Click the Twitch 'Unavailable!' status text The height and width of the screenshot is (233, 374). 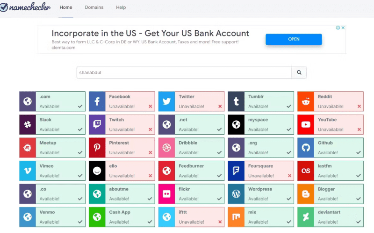pos(122,130)
